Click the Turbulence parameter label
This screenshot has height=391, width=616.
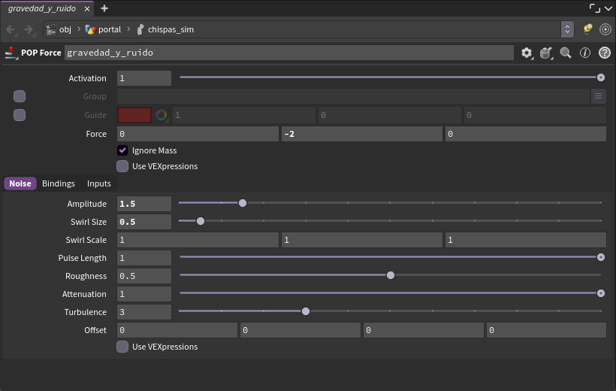point(85,312)
